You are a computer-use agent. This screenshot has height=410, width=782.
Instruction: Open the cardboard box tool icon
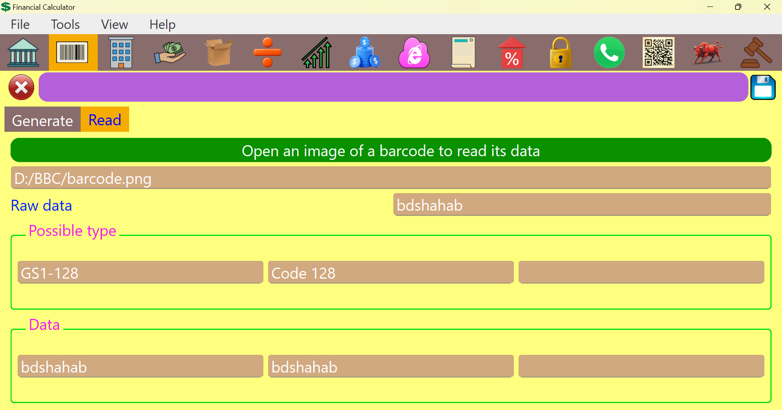pyautogui.click(x=219, y=52)
